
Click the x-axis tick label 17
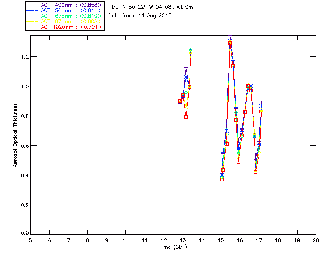[x=259, y=240]
